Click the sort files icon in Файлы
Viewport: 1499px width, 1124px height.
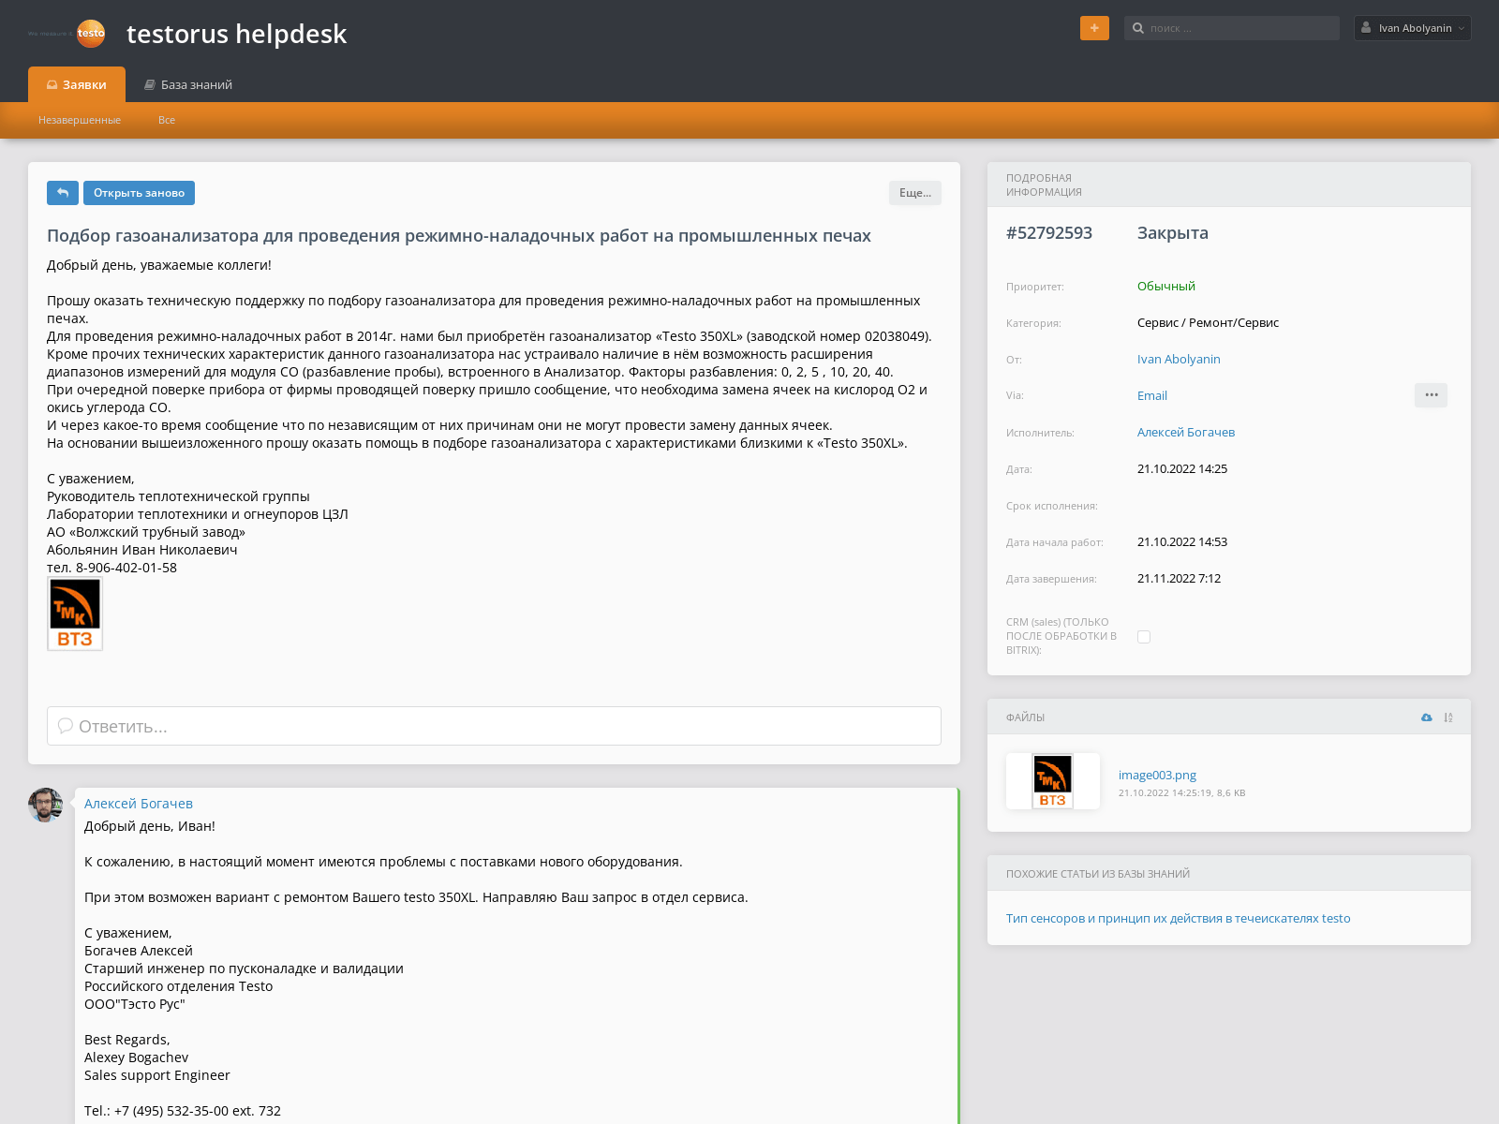pyautogui.click(x=1448, y=717)
